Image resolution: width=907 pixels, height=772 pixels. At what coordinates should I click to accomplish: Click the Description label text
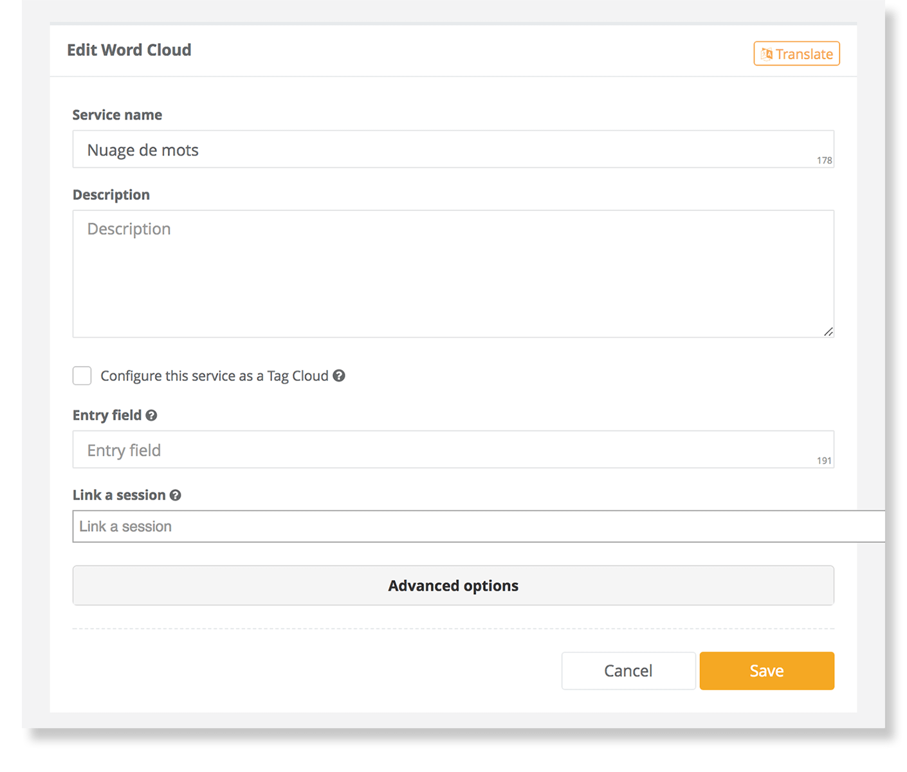(111, 195)
